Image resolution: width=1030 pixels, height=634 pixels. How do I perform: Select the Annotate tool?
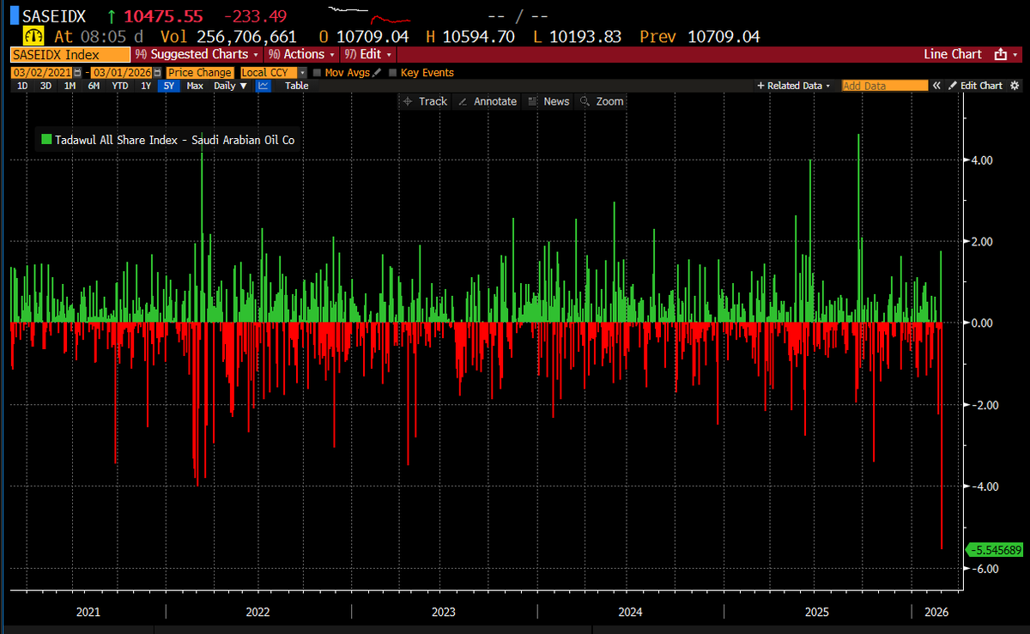[487, 101]
